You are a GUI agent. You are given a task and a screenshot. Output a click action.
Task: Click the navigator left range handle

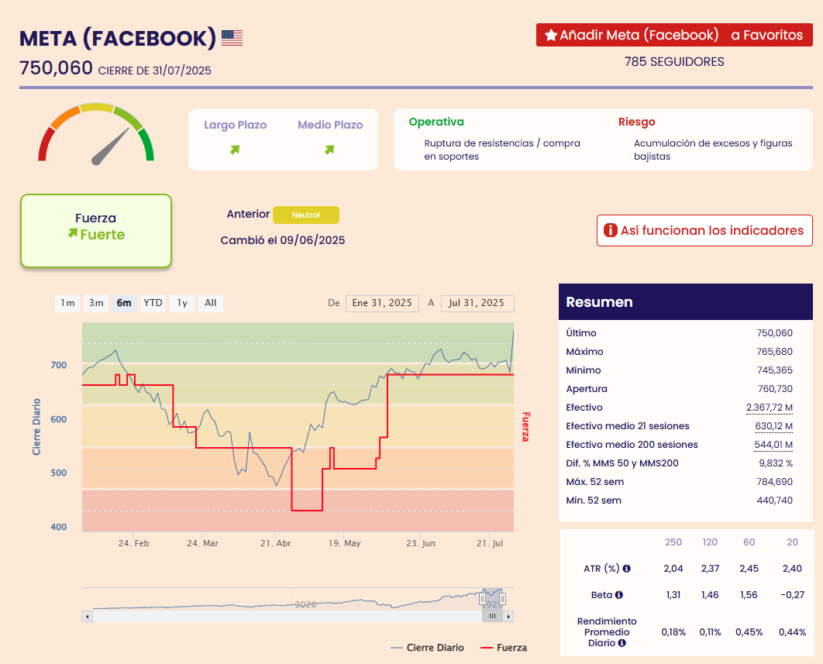[482, 598]
